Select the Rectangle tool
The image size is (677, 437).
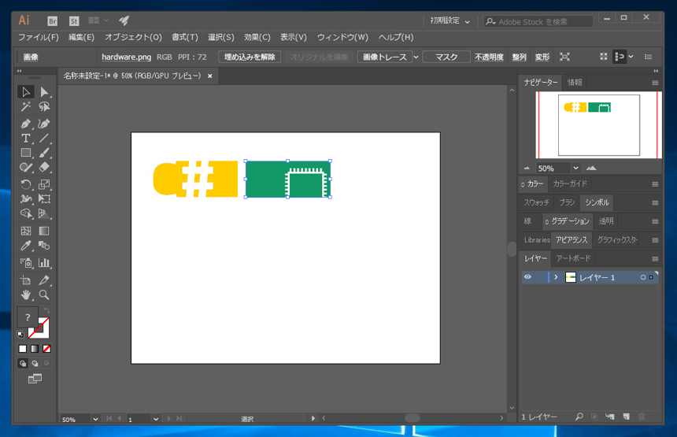[26, 153]
